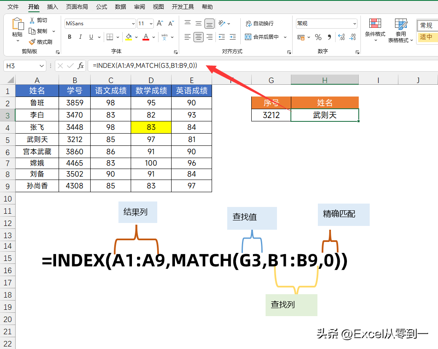Open the font size 11 dropdown
Image resolution: width=438 pixels, height=349 pixels.
coord(151,24)
